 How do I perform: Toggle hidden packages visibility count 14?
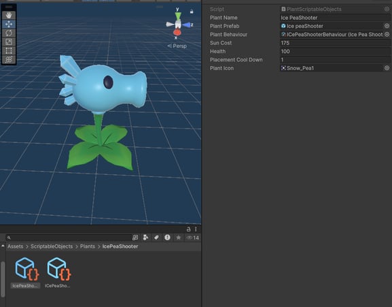[x=193, y=238]
